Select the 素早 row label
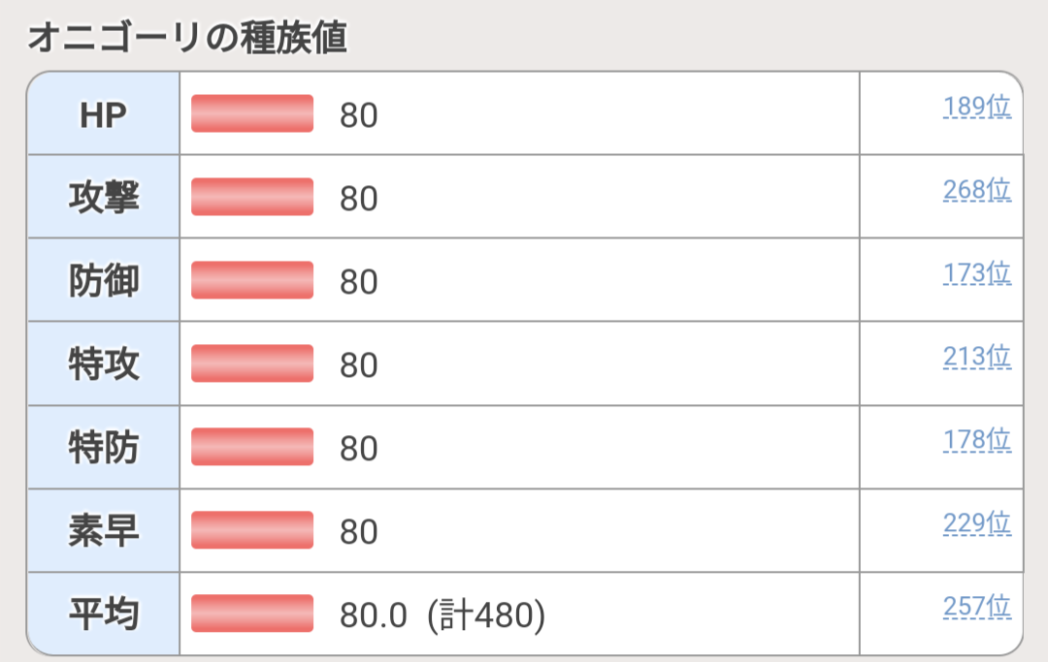Screen dimensions: 1048x662 tap(104, 531)
